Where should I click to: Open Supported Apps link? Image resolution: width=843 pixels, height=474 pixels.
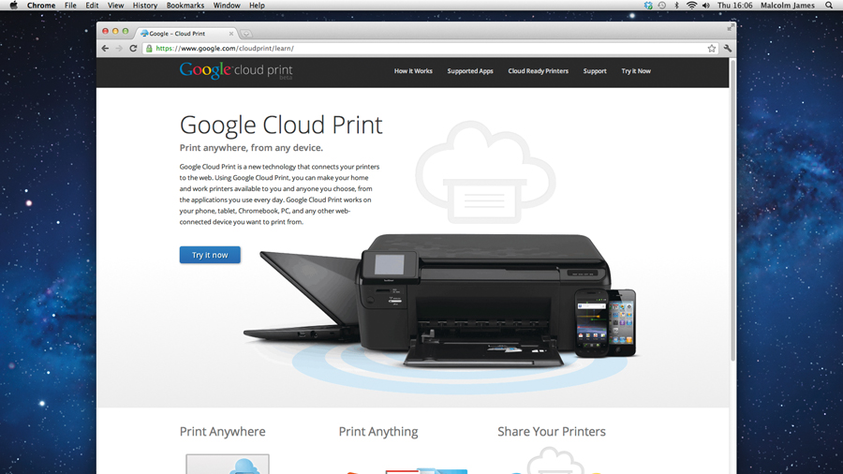(470, 71)
